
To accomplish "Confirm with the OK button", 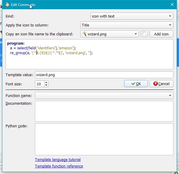I will (x=136, y=84).
